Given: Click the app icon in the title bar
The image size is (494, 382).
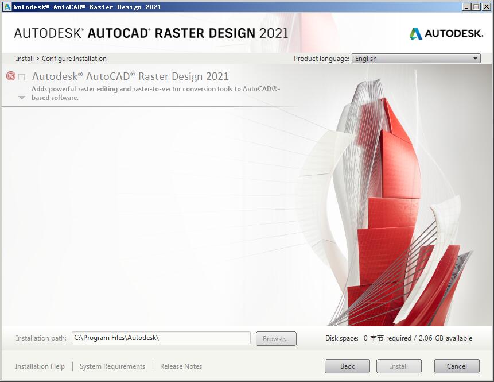Looking at the screenshot, I should [x=7, y=7].
